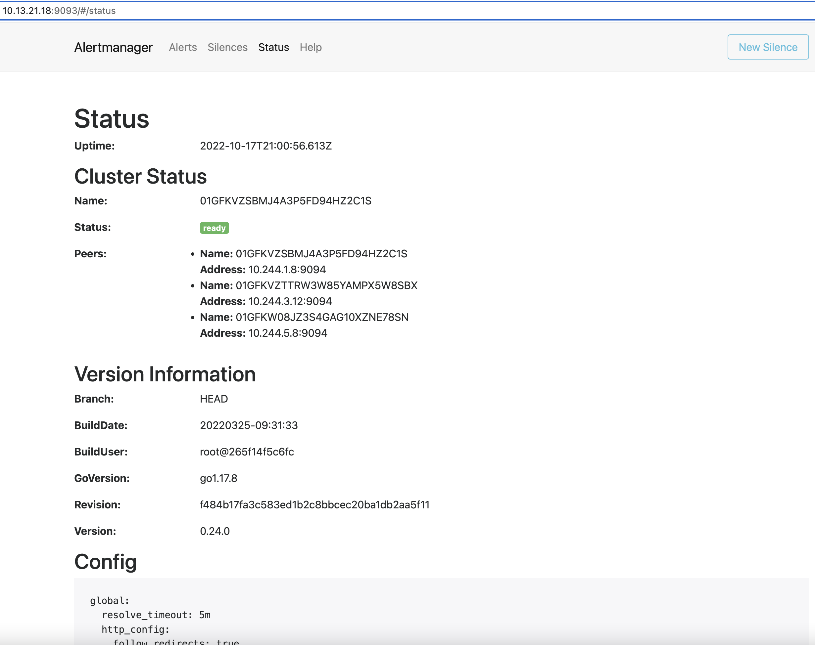Click BuildUser value root@265f14f5c6fc
This screenshot has height=645, width=815.
pos(247,451)
